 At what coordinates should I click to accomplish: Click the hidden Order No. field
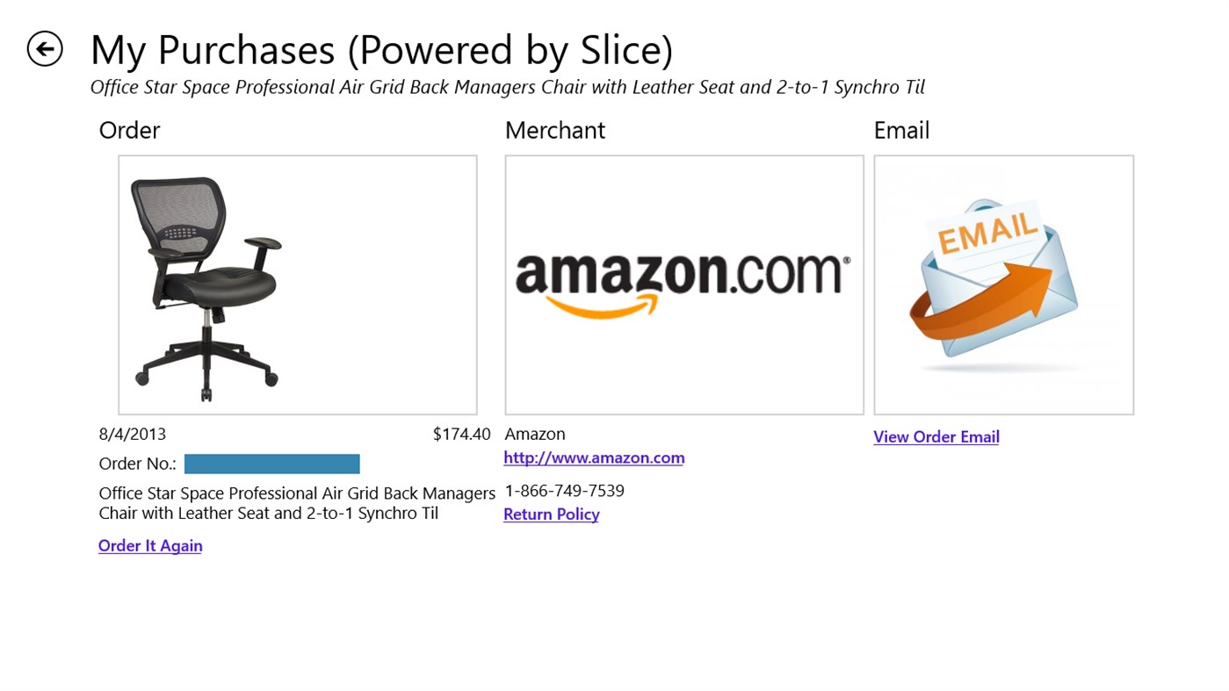[x=271, y=463]
